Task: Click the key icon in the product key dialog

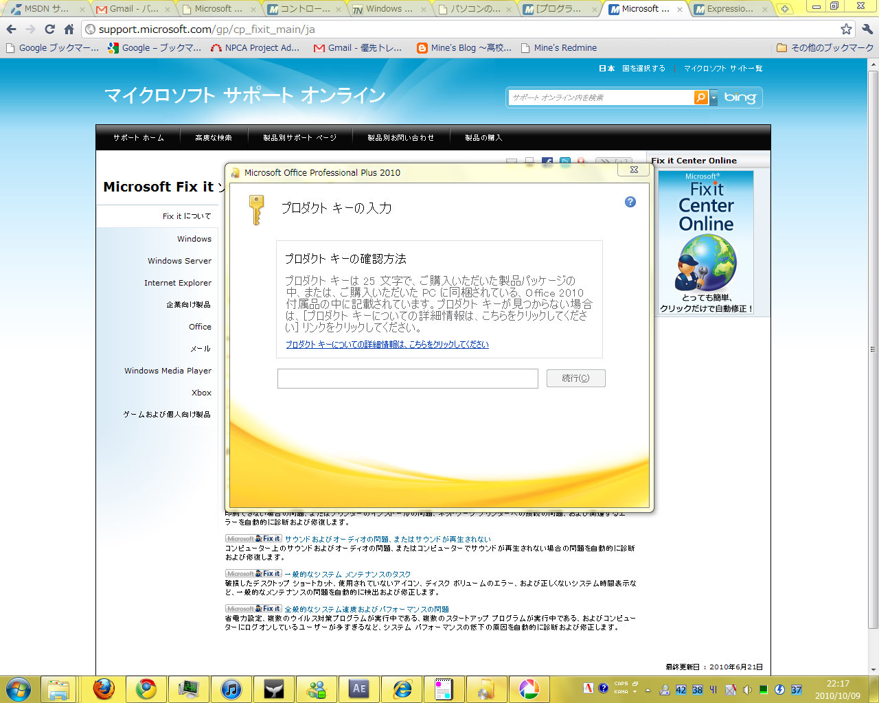Action: [x=256, y=209]
